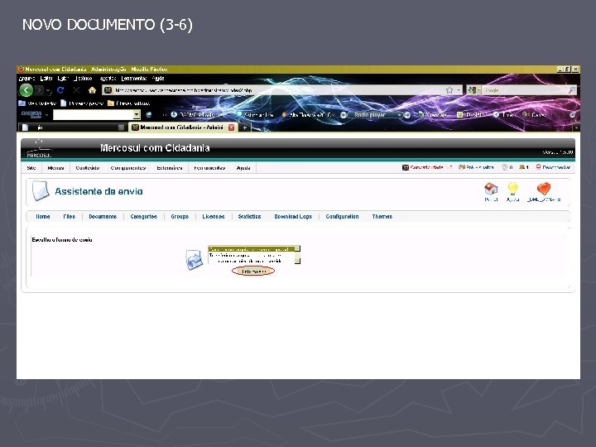Click the Firefox logo in the title bar
The image size is (596, 447).
click(21, 70)
